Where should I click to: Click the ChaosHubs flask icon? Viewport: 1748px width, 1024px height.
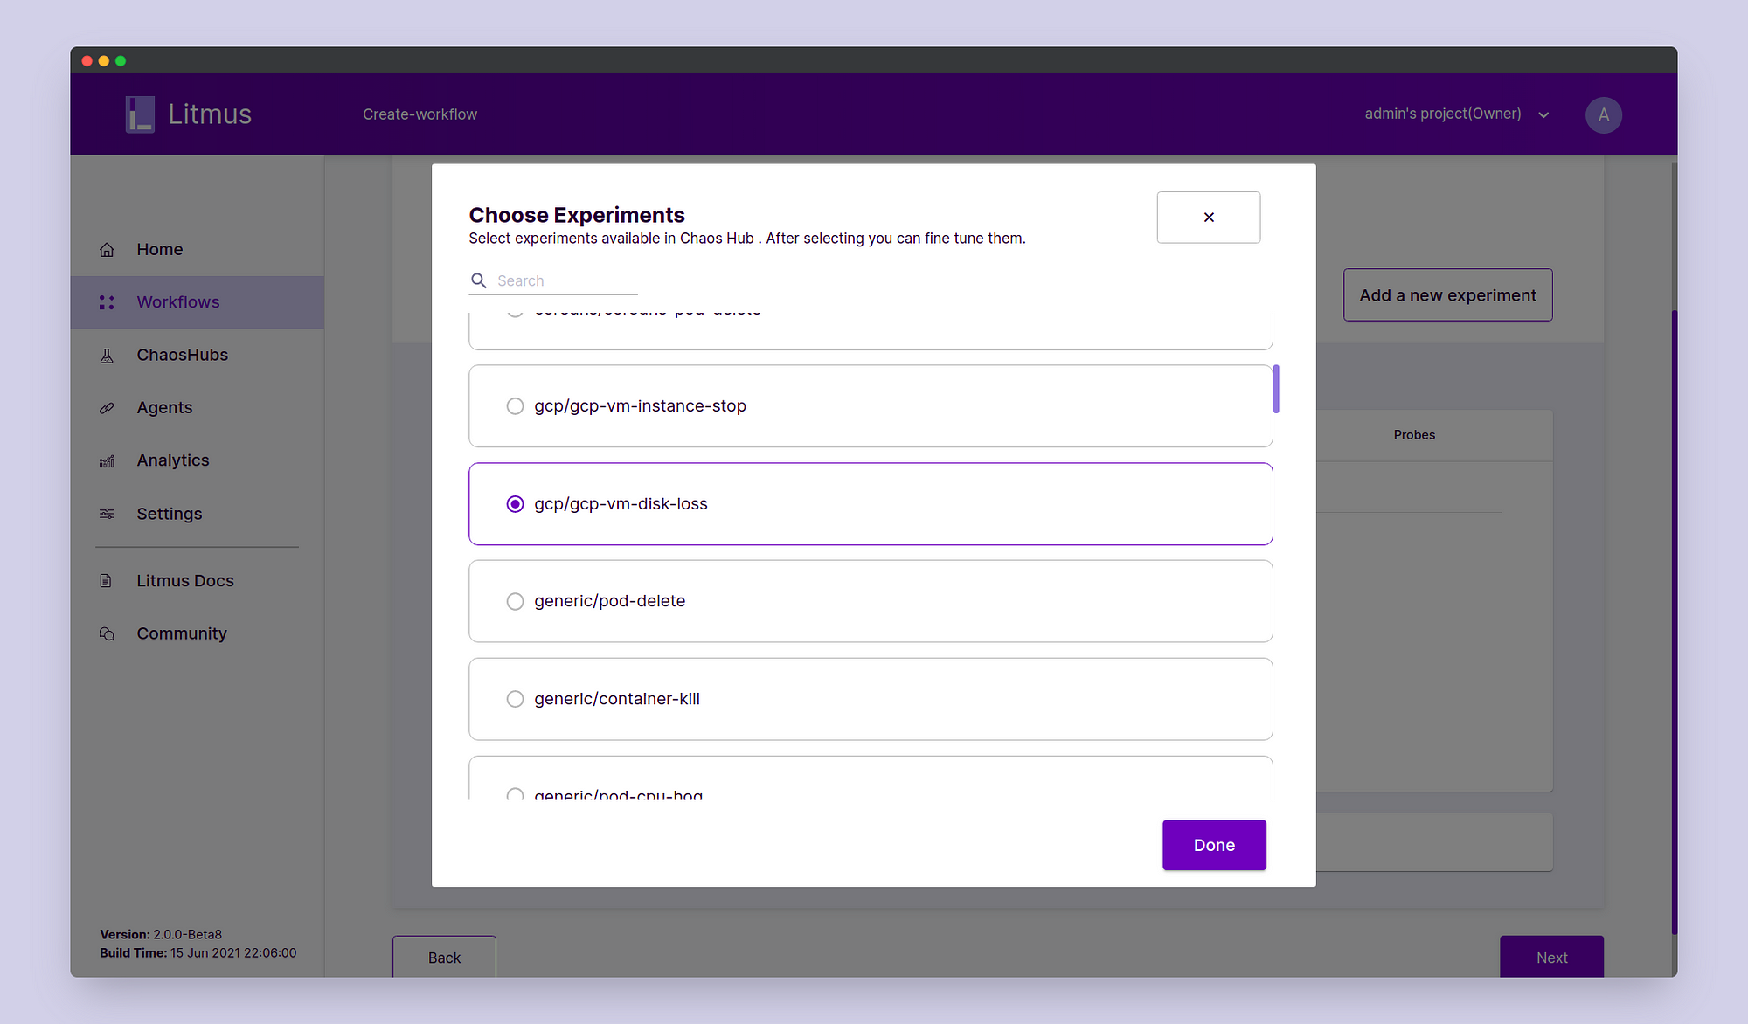pos(107,356)
